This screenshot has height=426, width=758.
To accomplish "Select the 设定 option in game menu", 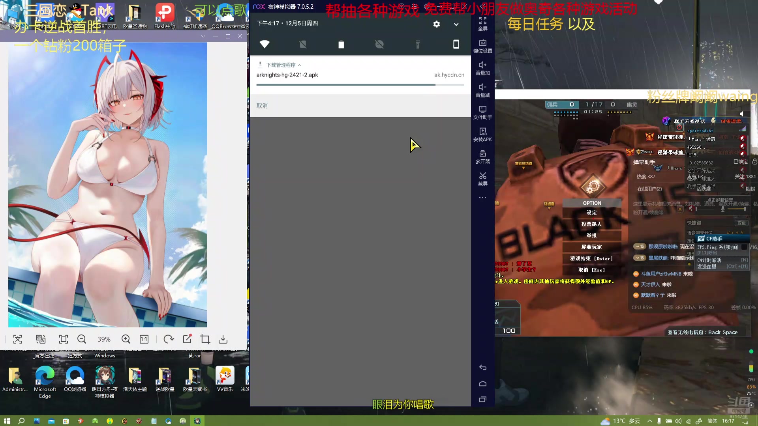I will 592,212.
